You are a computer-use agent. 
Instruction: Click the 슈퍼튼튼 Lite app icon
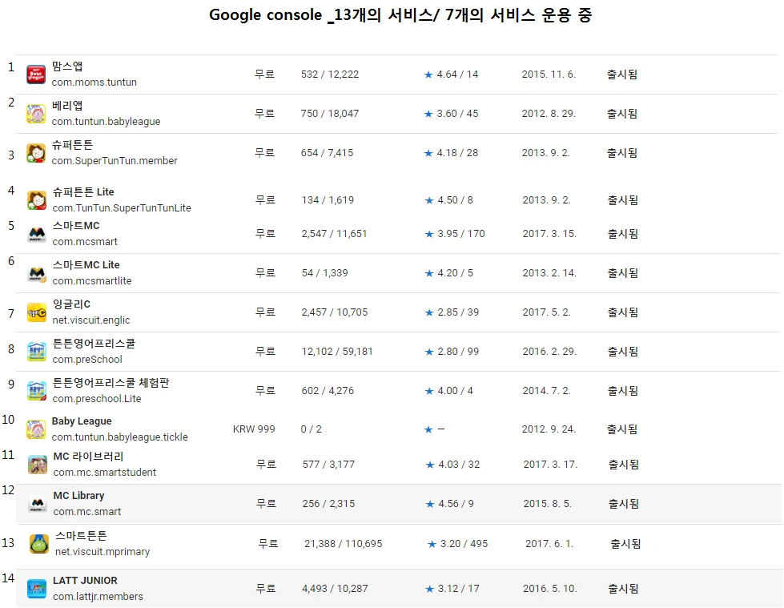pyautogui.click(x=37, y=200)
